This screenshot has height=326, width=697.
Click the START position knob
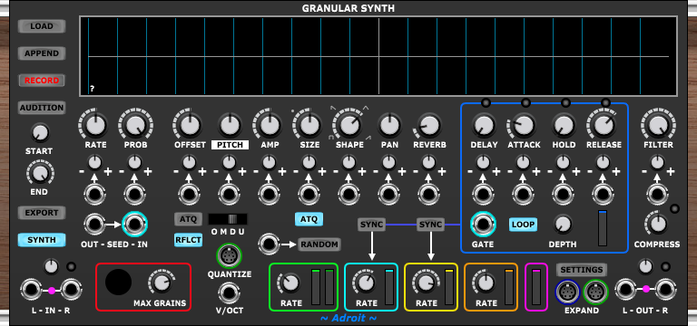pyautogui.click(x=40, y=132)
